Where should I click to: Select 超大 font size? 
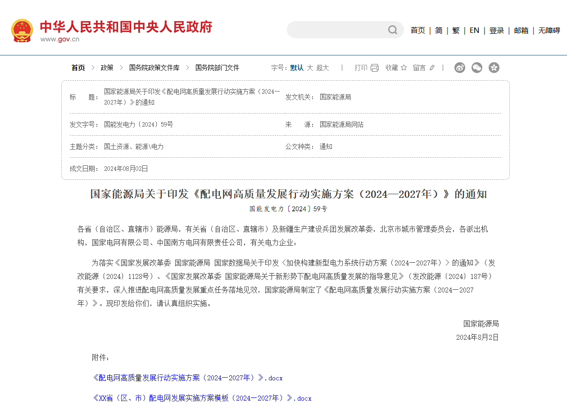point(322,68)
